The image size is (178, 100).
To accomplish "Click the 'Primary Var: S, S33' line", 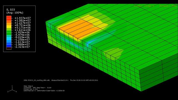I will pyautogui.click(x=31, y=89).
